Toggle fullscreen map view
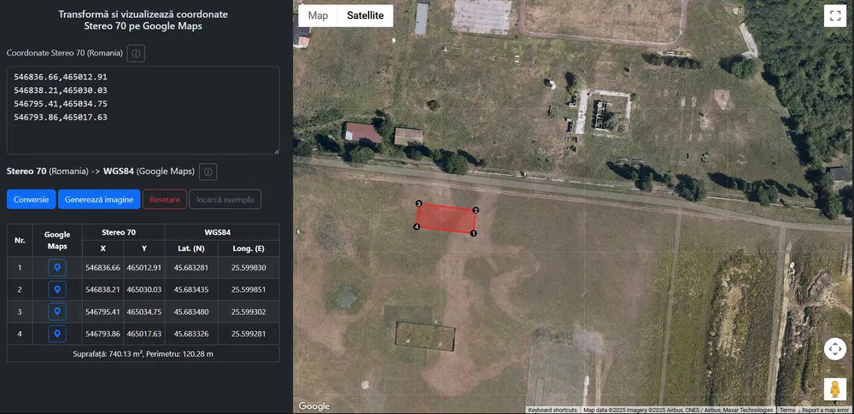Screen dimensions: 854x414 835,16
